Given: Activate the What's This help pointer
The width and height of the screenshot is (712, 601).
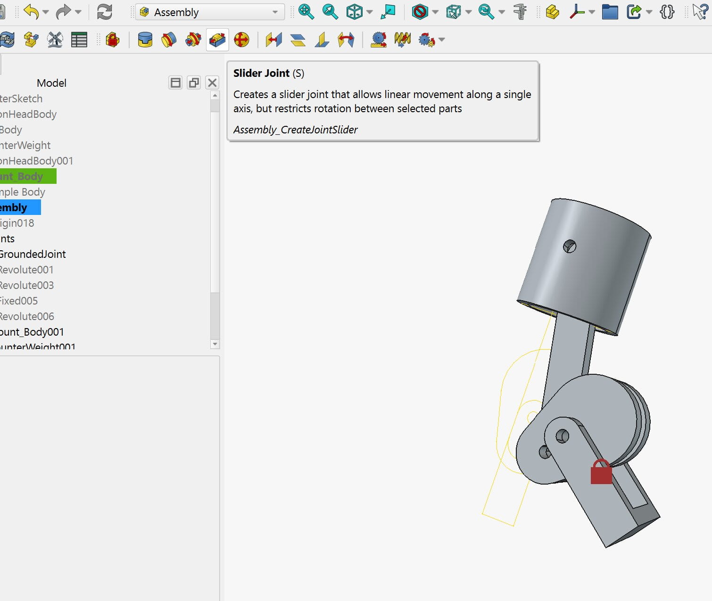Looking at the screenshot, I should [x=700, y=12].
